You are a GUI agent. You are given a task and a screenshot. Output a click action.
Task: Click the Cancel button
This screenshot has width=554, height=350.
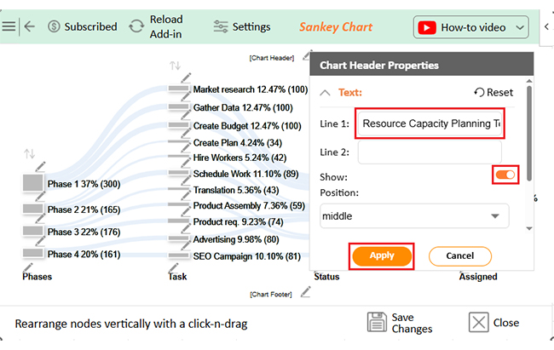pos(459,256)
